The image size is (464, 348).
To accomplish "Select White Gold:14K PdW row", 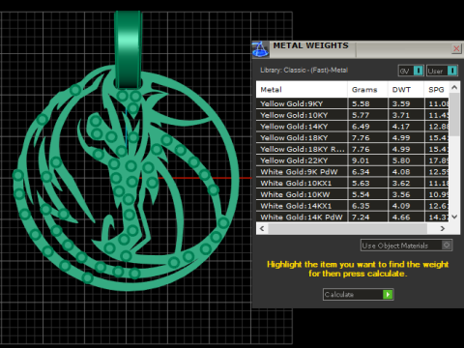I will (352, 217).
